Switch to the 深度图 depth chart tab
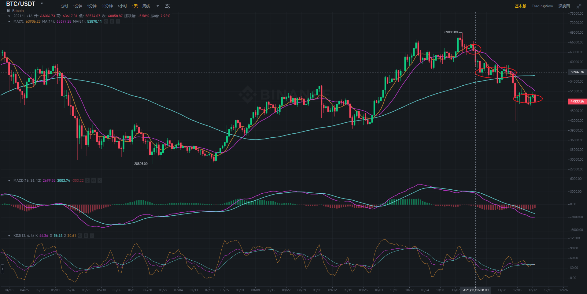This screenshot has width=587, height=294. pos(564,6)
